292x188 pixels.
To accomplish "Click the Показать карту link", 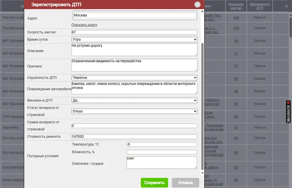I will click(84, 25).
